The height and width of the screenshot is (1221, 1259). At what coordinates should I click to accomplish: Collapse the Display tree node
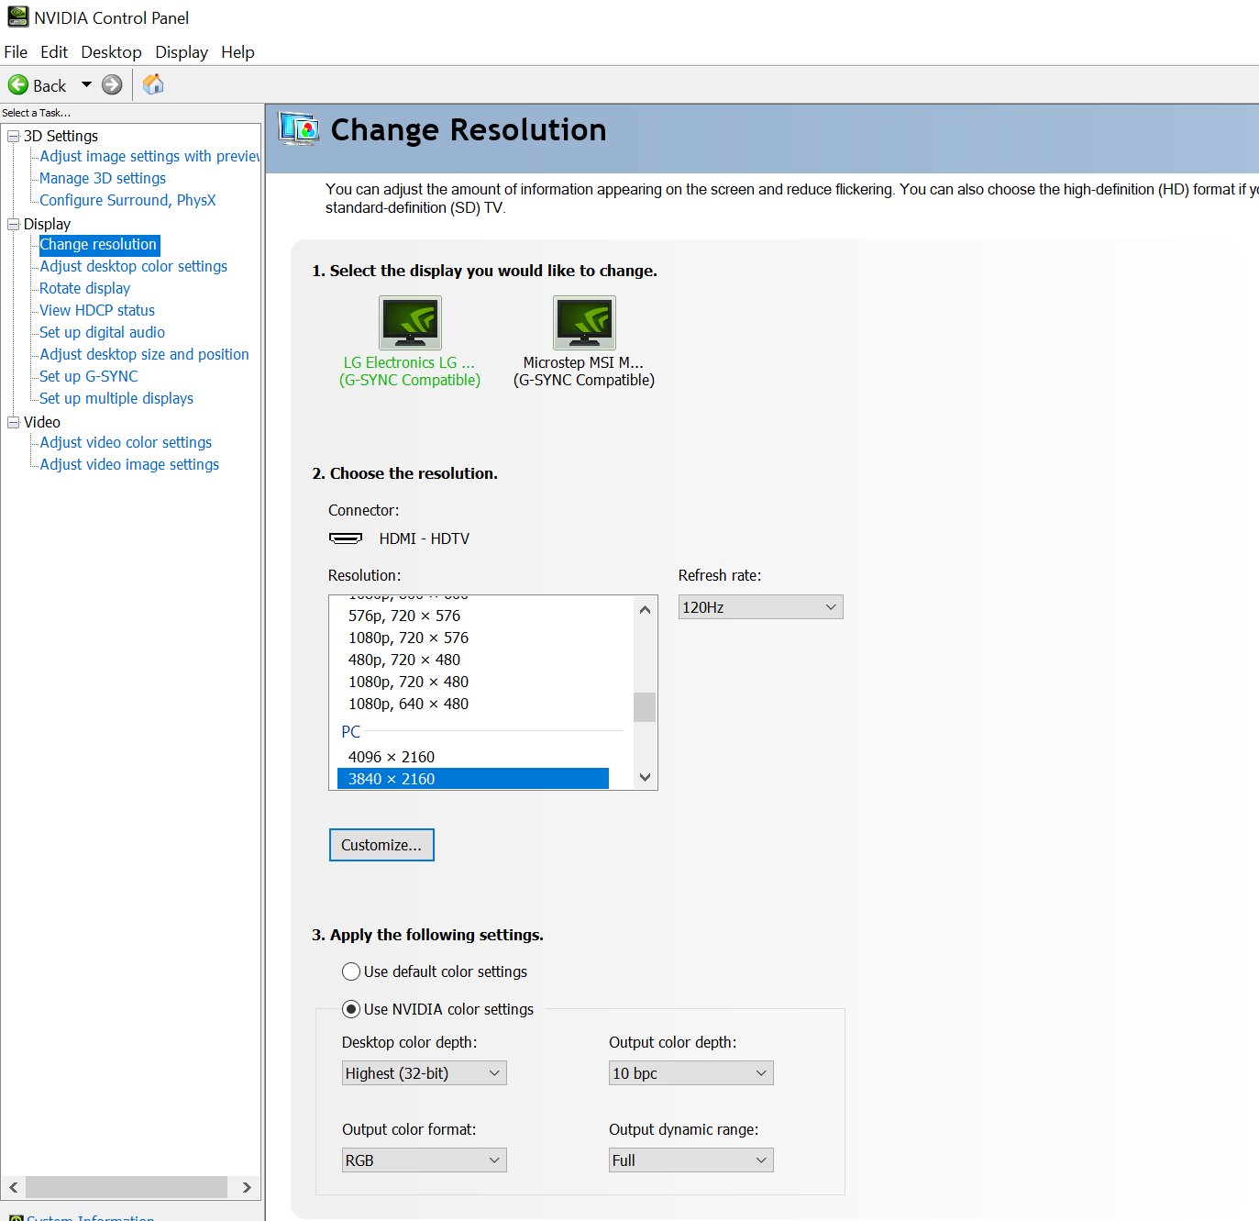point(14,224)
